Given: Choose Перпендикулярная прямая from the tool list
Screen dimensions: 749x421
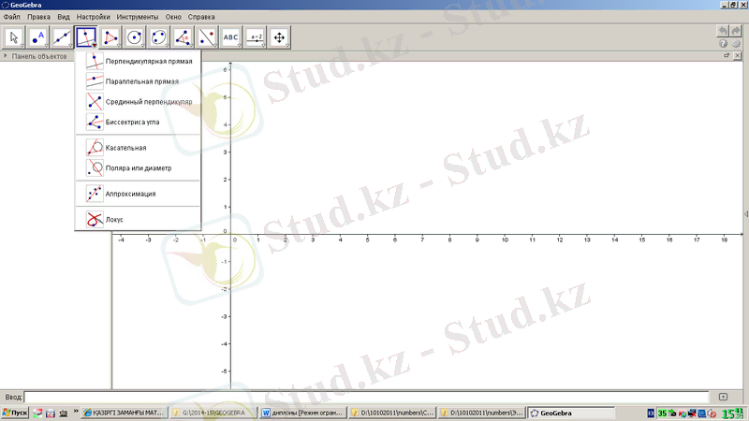Looking at the screenshot, I should click(x=138, y=61).
